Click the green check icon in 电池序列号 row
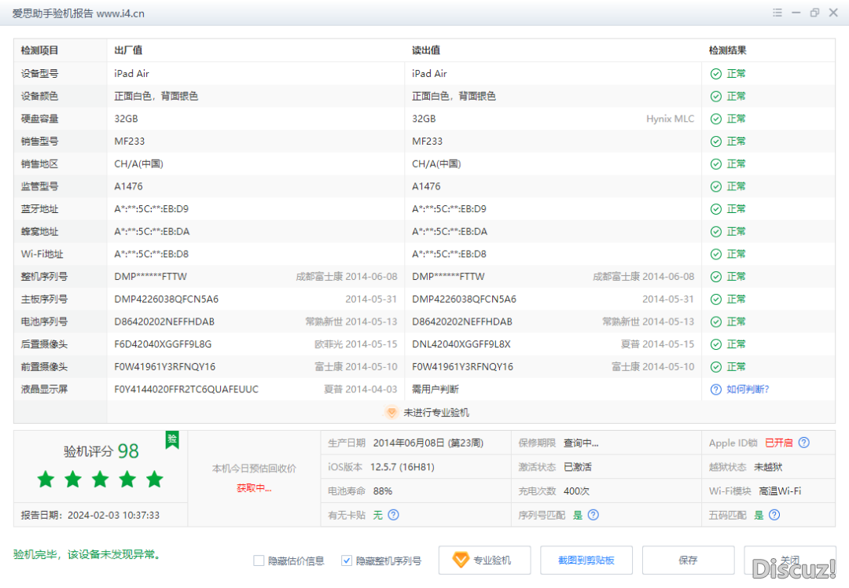The height and width of the screenshot is (588, 849). point(716,322)
